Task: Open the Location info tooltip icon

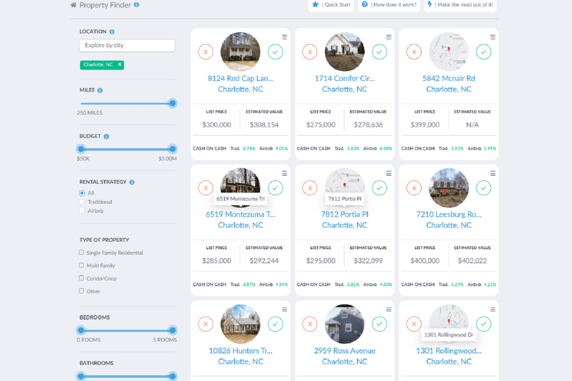Action: pos(112,31)
